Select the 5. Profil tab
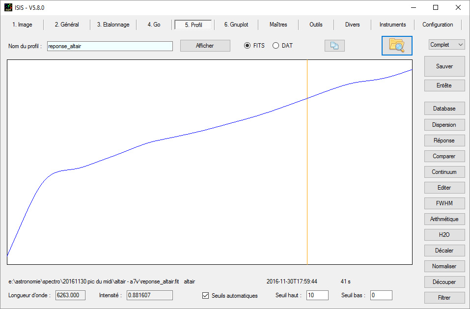The image size is (470, 309). coord(194,25)
